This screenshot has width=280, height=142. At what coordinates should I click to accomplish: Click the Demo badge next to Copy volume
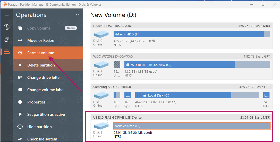[71, 28]
